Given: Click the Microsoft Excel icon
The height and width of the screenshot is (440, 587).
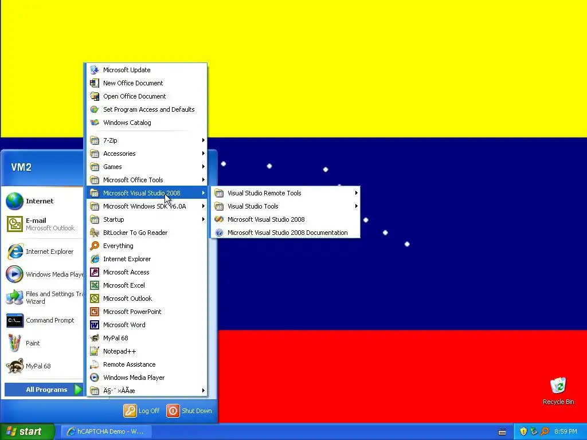Looking at the screenshot, I should [x=95, y=285].
